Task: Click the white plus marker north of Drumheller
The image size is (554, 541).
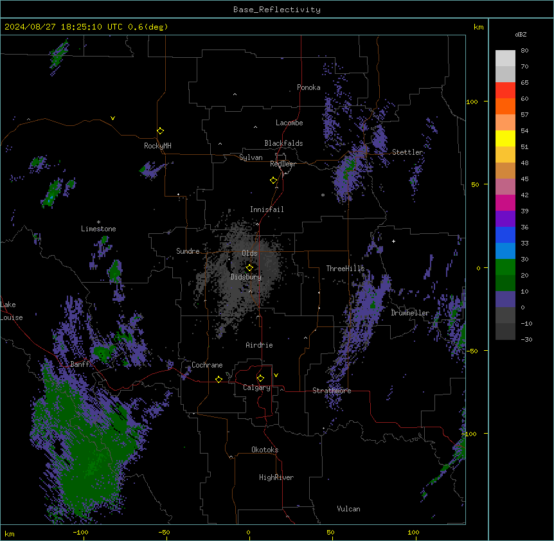Action: point(393,241)
